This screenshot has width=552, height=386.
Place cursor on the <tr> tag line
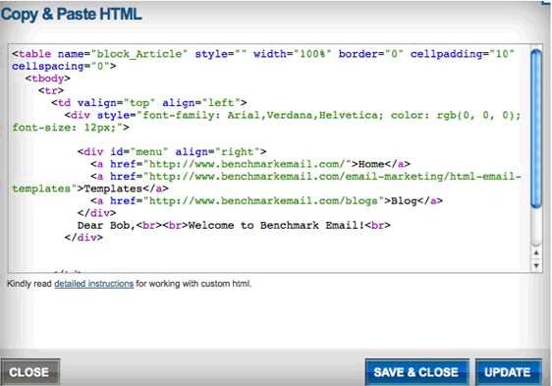pyautogui.click(x=51, y=90)
